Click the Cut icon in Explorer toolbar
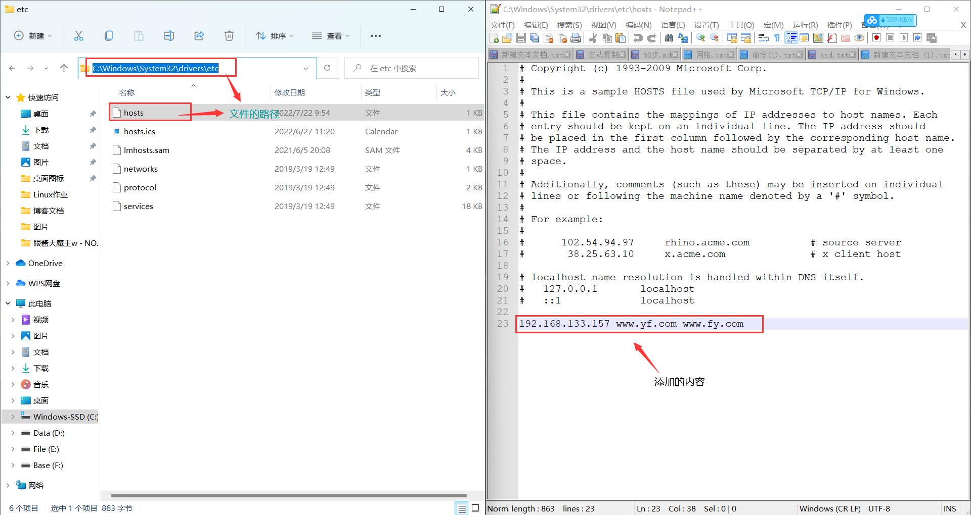The image size is (971, 515). 78,36
